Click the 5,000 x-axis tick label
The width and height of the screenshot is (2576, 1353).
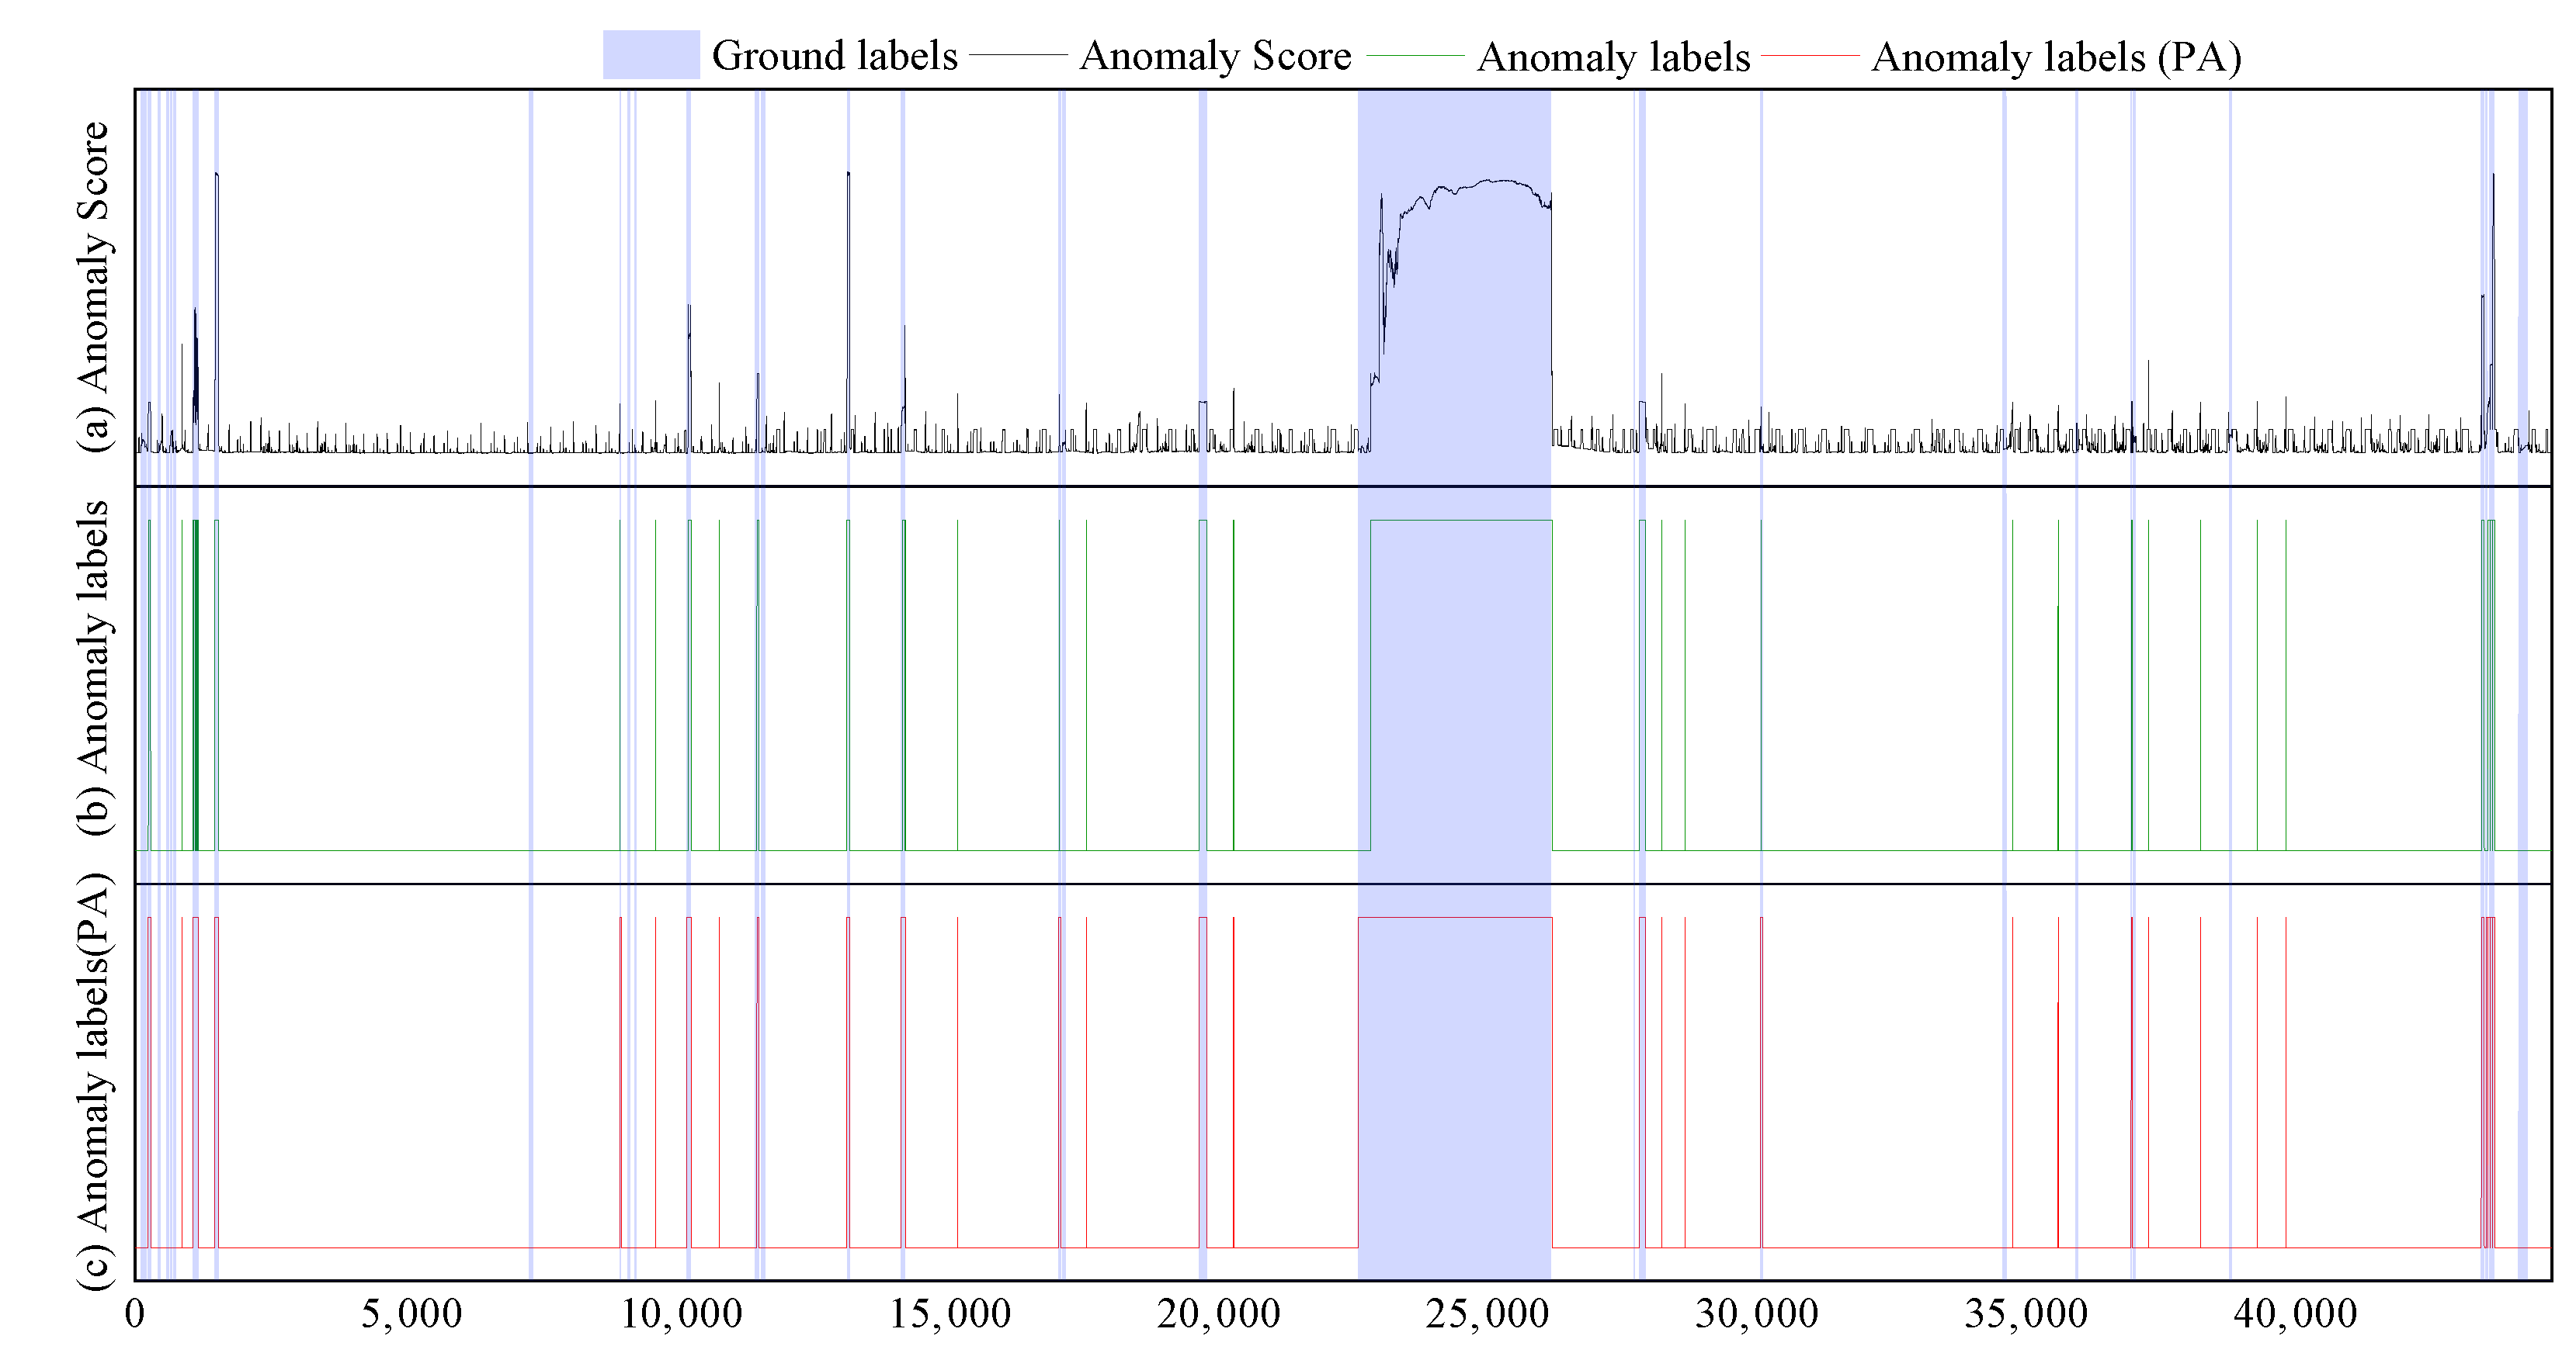(x=411, y=1314)
